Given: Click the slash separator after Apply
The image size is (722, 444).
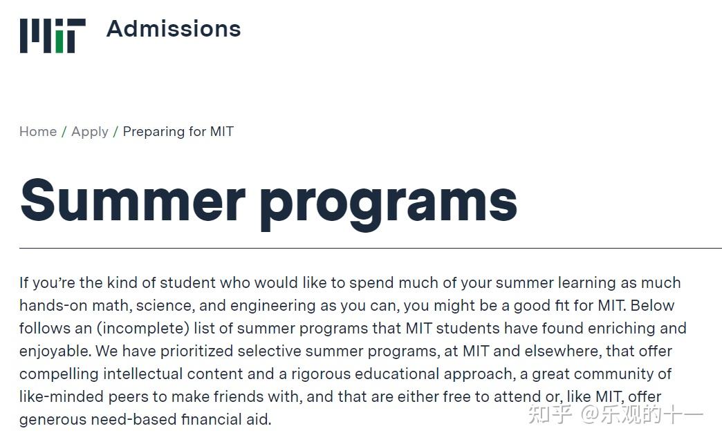Looking at the screenshot, I should [115, 132].
